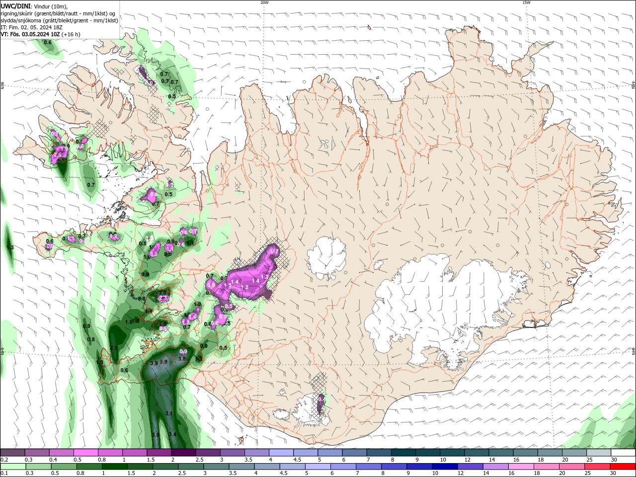Click the 3.4 precipitation value offshore in the south
Image resolution: width=636 pixels, height=477 pixels.
[172, 434]
